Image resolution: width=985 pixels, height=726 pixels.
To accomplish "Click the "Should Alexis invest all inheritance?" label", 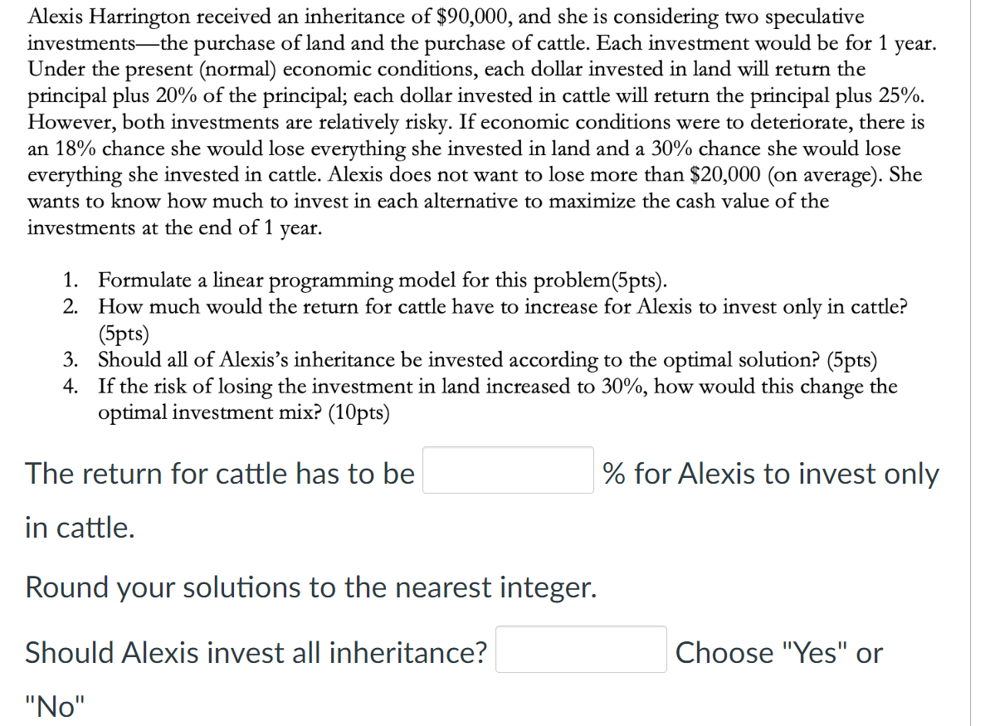I will coord(256,653).
